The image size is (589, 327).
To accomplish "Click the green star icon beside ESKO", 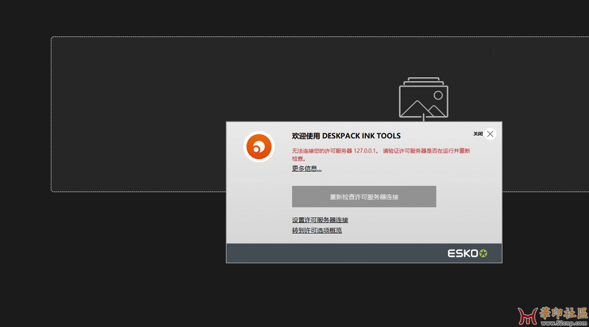I will 483,254.
